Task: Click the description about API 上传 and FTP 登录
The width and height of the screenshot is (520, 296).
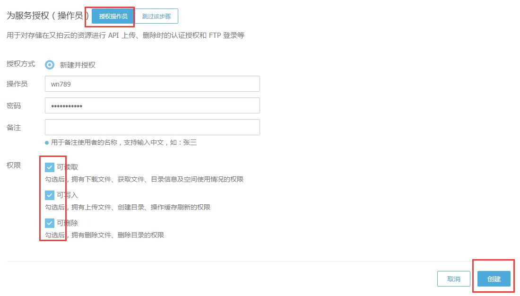Action: (x=125, y=35)
